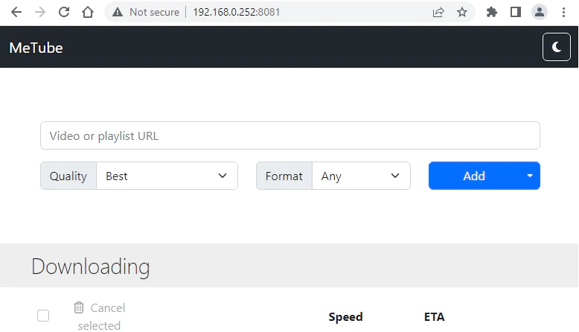
Task: Share this page using the share icon
Action: coord(438,12)
